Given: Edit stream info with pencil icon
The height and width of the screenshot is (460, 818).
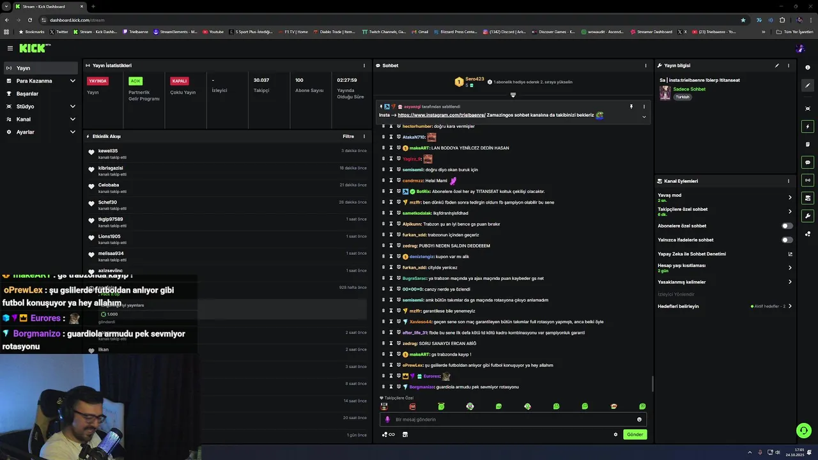Looking at the screenshot, I should (777, 65).
